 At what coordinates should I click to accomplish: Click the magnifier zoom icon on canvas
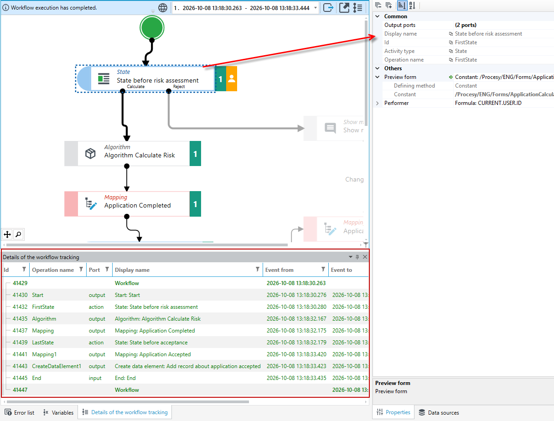(x=18, y=234)
